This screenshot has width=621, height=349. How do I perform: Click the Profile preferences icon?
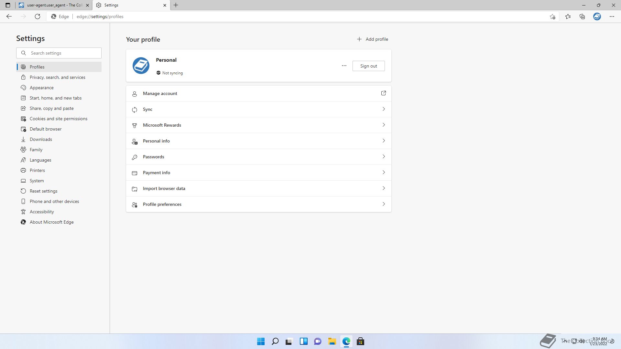pos(135,205)
